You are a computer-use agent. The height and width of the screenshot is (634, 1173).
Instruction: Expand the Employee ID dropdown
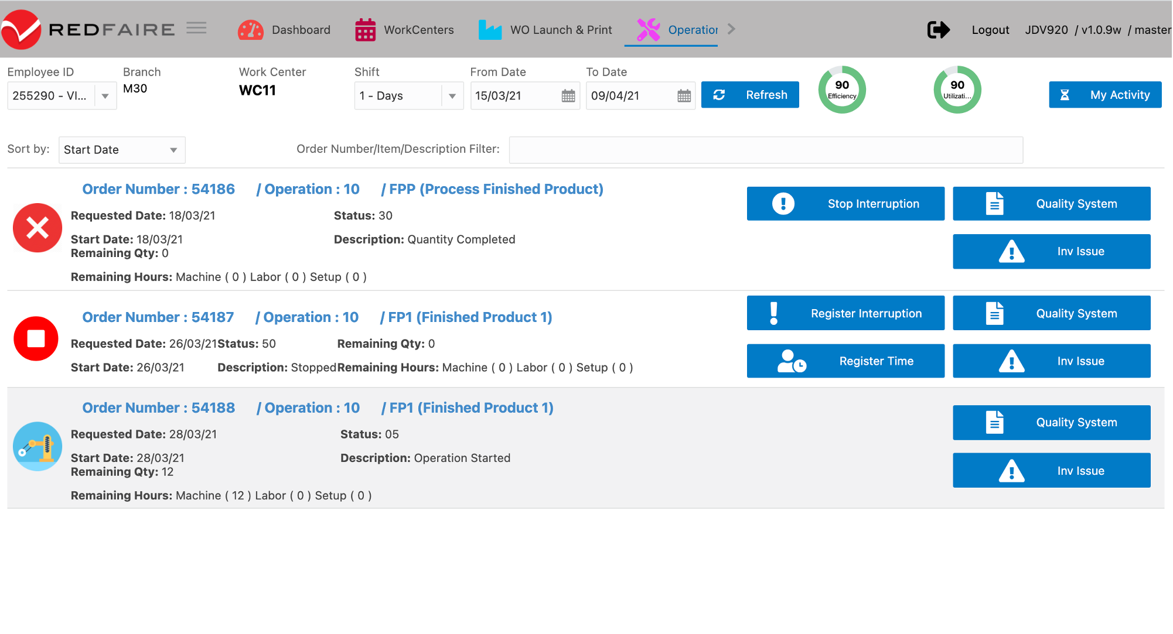click(105, 96)
